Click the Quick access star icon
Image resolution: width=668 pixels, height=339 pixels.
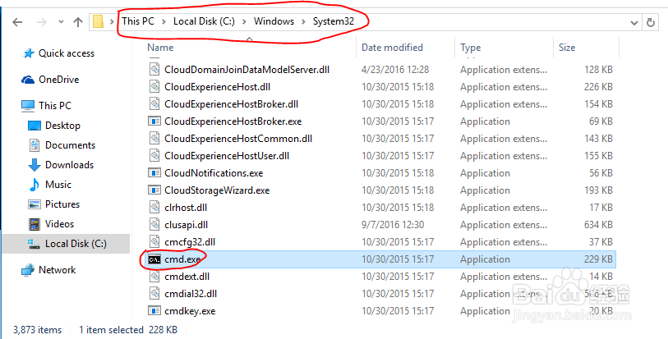point(29,53)
